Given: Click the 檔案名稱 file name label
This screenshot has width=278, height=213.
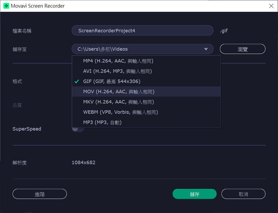Looking at the screenshot, I should [x=22, y=31].
